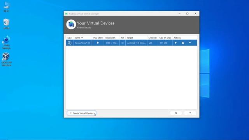The height and width of the screenshot is (140, 249).
Task: Close the Android Virtual Device Manager window
Action: click(195, 14)
